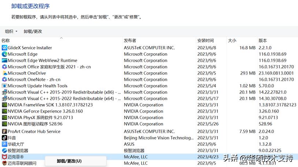Select the 迈克菲联网顾问 program name
Image resolution: width=298 pixels, height=167 pixels.
tap(22, 163)
